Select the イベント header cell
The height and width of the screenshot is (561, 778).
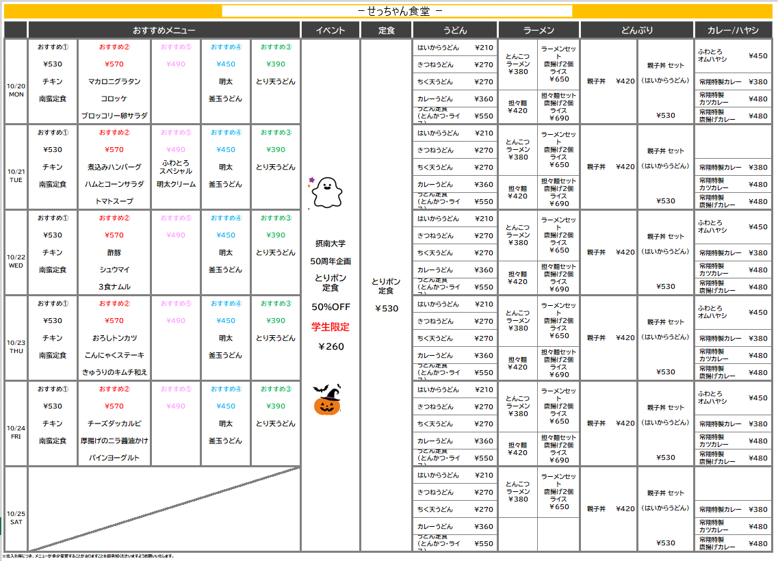pyautogui.click(x=330, y=30)
